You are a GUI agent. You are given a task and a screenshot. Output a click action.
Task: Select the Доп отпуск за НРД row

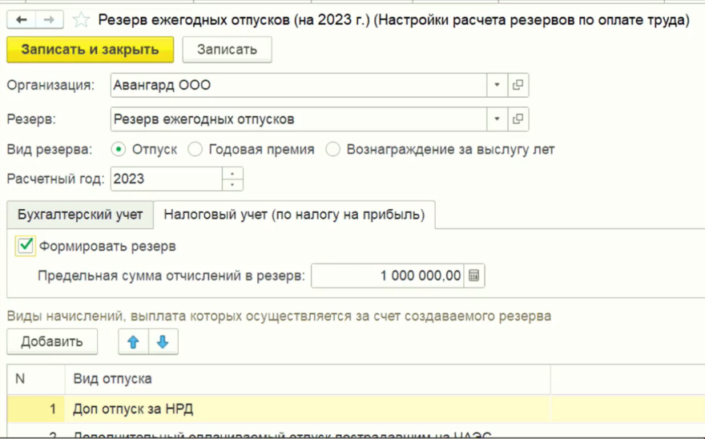pos(133,409)
